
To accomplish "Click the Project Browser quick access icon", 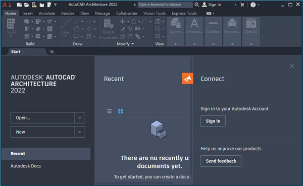I will click(x=41, y=5).
